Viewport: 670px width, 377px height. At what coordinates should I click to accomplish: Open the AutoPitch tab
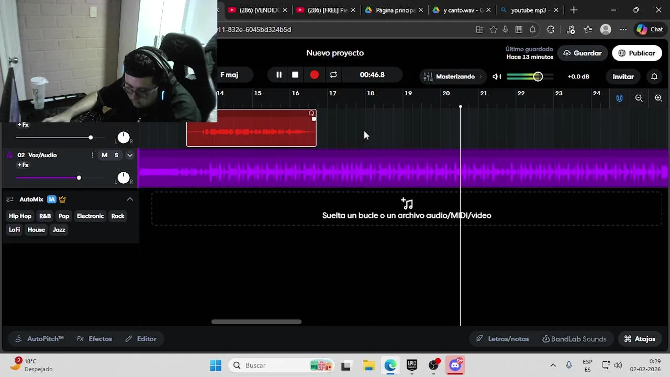click(x=39, y=339)
